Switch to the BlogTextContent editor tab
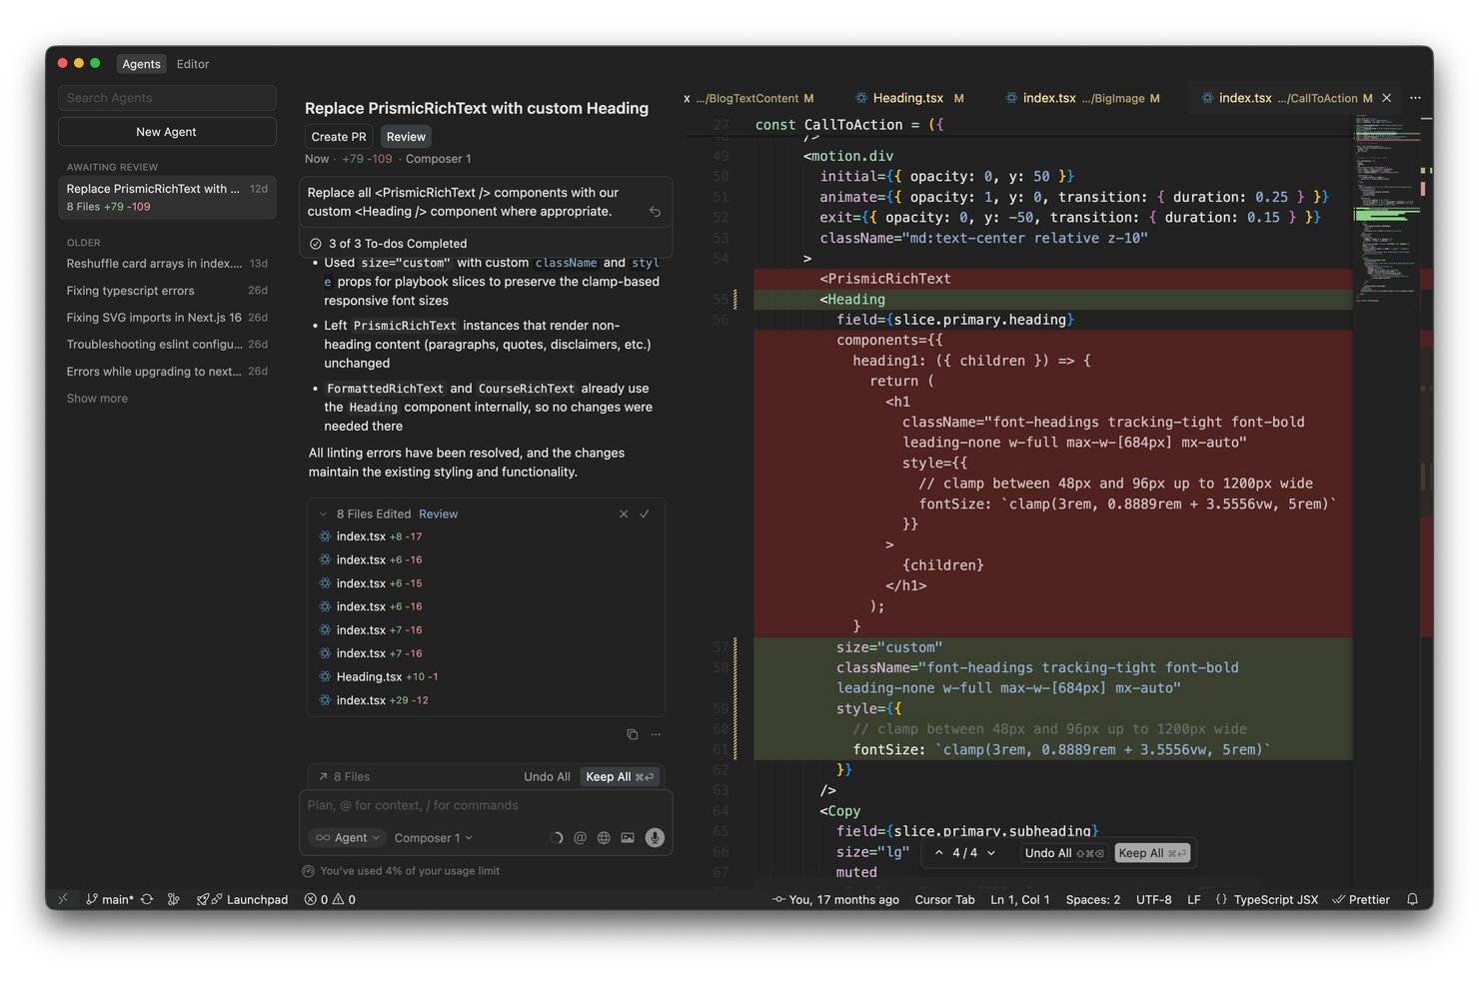This screenshot has width=1479, height=986. 748,98
